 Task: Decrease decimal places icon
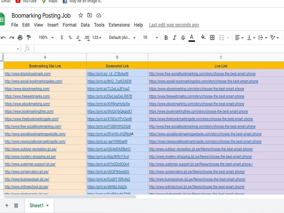pos(78,38)
